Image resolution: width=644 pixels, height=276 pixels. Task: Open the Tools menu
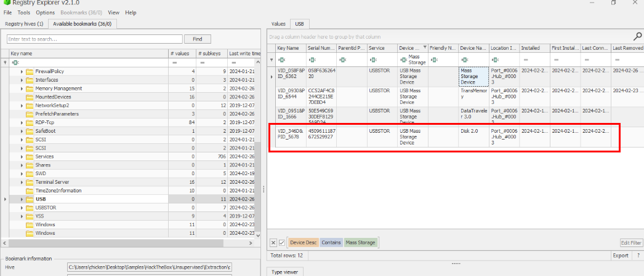pos(24,12)
